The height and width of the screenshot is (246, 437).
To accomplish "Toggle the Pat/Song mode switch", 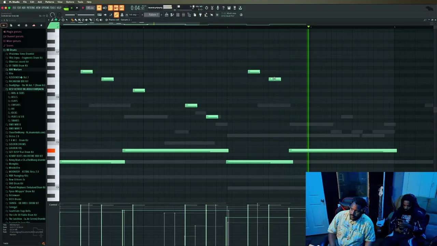I will [x=66, y=9].
